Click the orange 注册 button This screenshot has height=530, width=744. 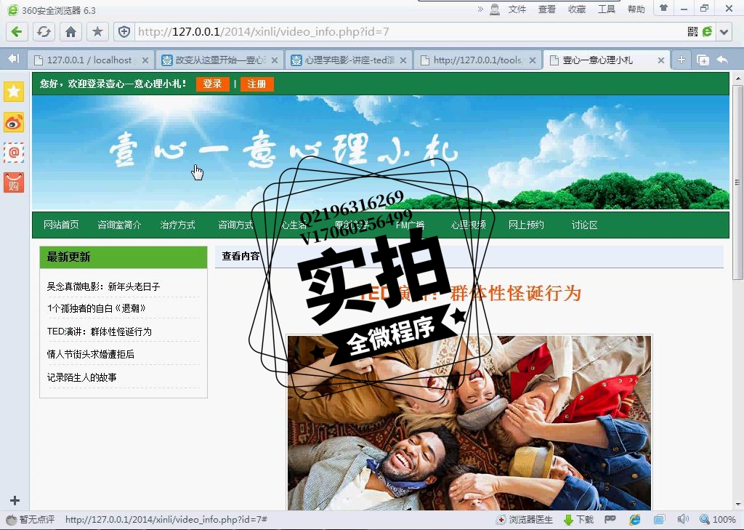coord(256,84)
